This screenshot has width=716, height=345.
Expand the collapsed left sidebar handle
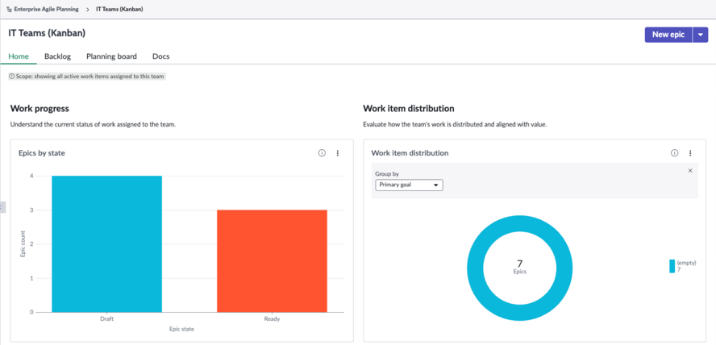(2, 206)
